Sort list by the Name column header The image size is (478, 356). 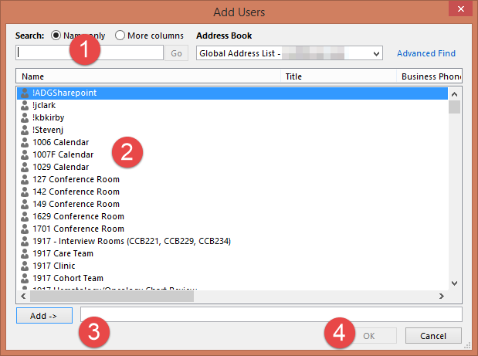[x=147, y=76]
